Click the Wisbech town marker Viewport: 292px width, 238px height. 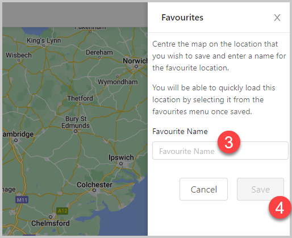19,60
